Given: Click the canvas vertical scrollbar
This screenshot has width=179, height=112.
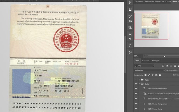Looking at the screenshot, I should tap(125, 55).
